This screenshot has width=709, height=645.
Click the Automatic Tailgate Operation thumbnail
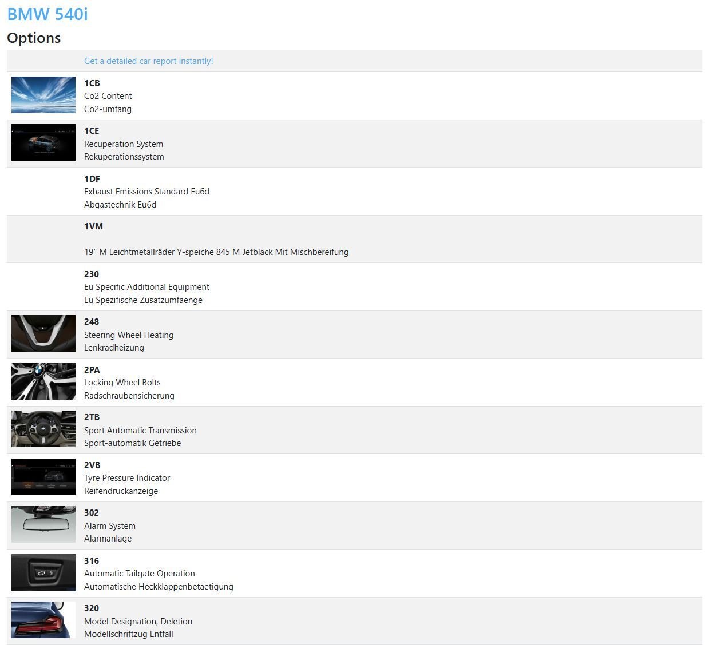(43, 572)
